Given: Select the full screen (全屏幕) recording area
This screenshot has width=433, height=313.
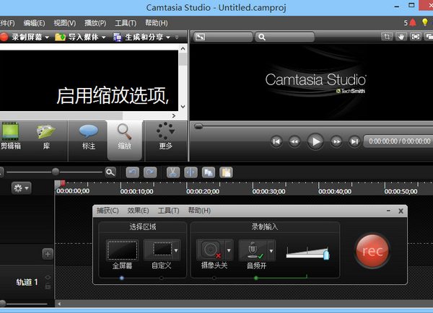Looking at the screenshot, I should (121, 250).
